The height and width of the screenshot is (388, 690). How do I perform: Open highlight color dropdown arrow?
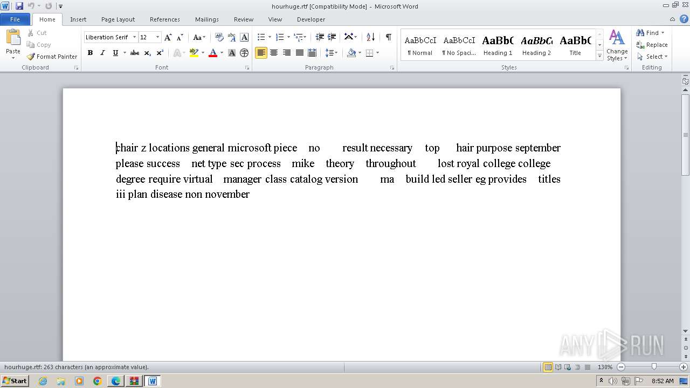coord(203,53)
